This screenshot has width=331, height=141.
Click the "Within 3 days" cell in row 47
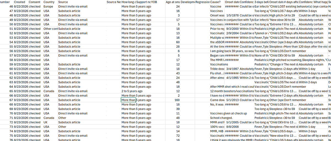(313, 11)
